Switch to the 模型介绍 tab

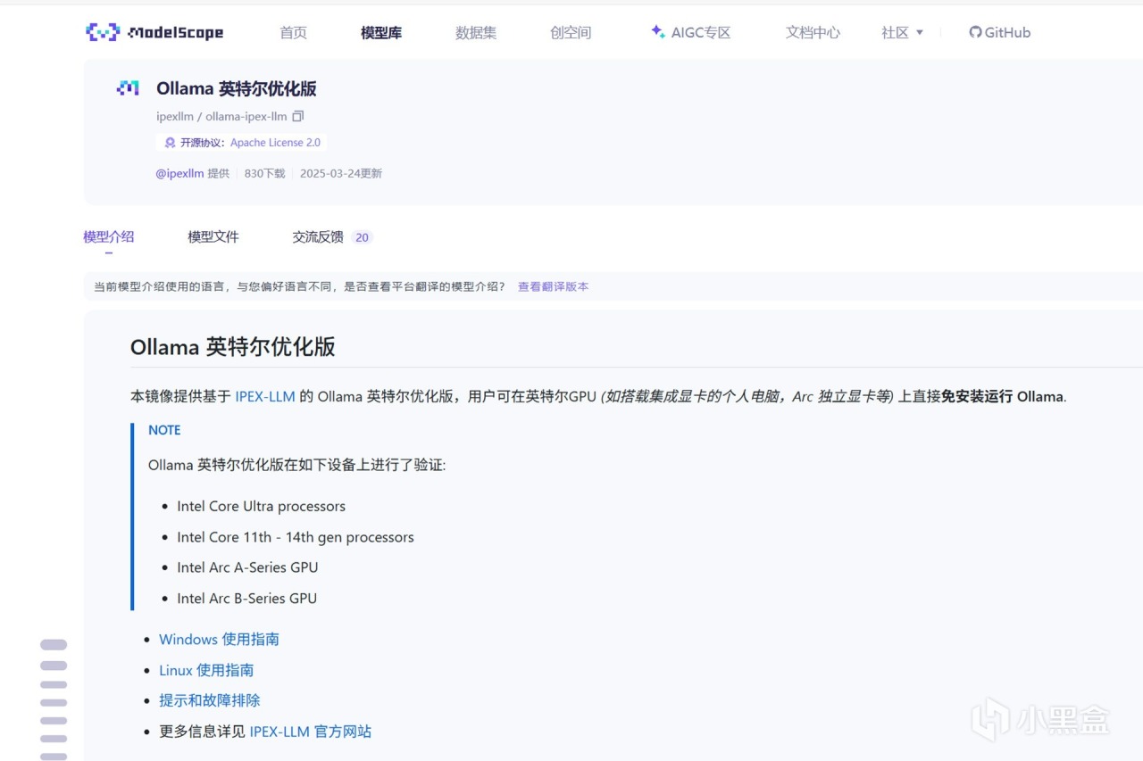tap(109, 236)
